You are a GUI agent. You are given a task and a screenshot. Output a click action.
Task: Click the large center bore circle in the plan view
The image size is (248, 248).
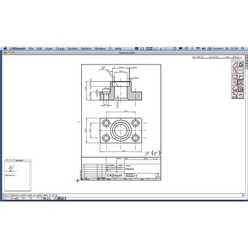pyautogui.click(x=120, y=130)
